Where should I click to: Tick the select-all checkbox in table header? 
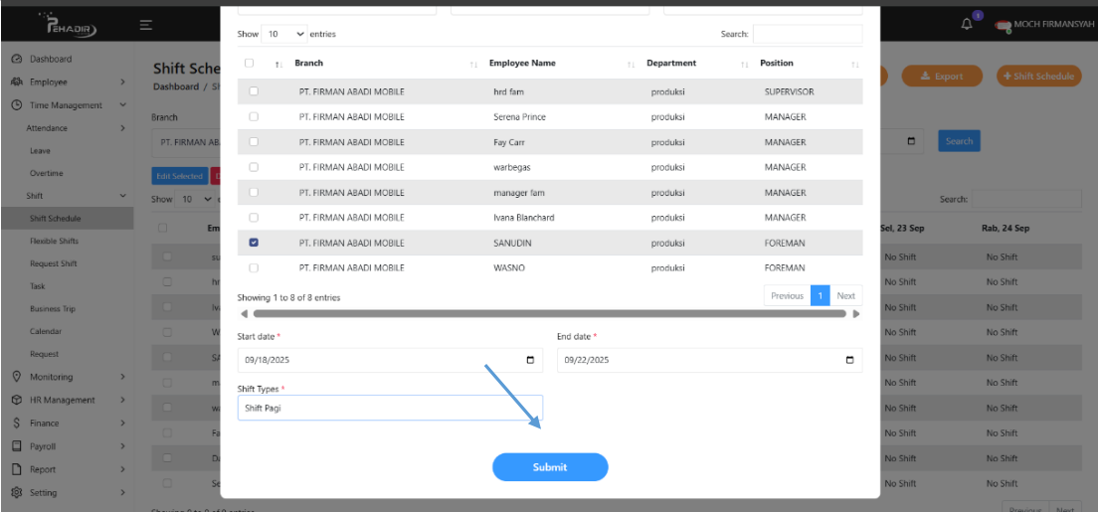[250, 63]
